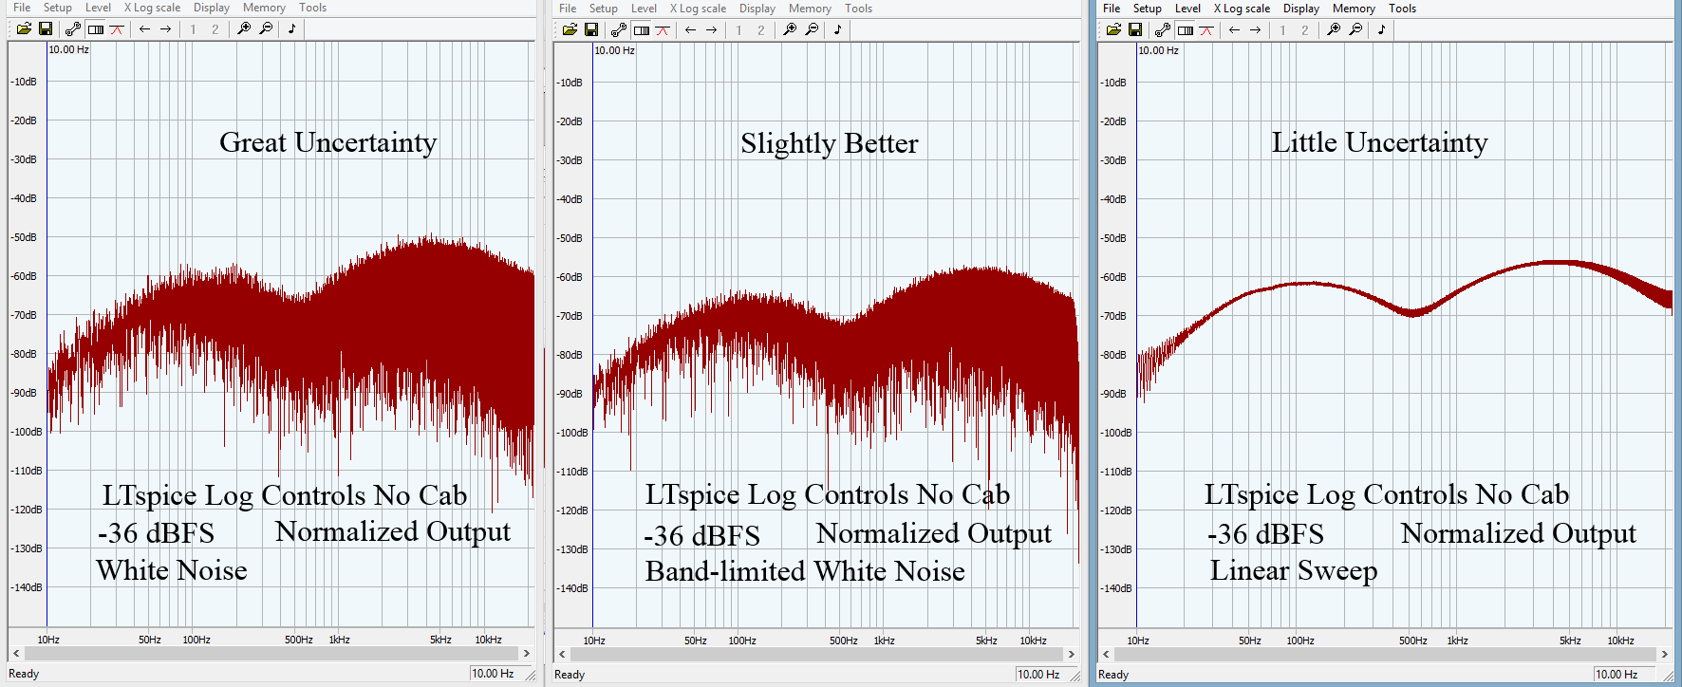This screenshot has width=1682, height=687.
Task: Open wrench settings in Slightly Better window
Action: pos(619,29)
